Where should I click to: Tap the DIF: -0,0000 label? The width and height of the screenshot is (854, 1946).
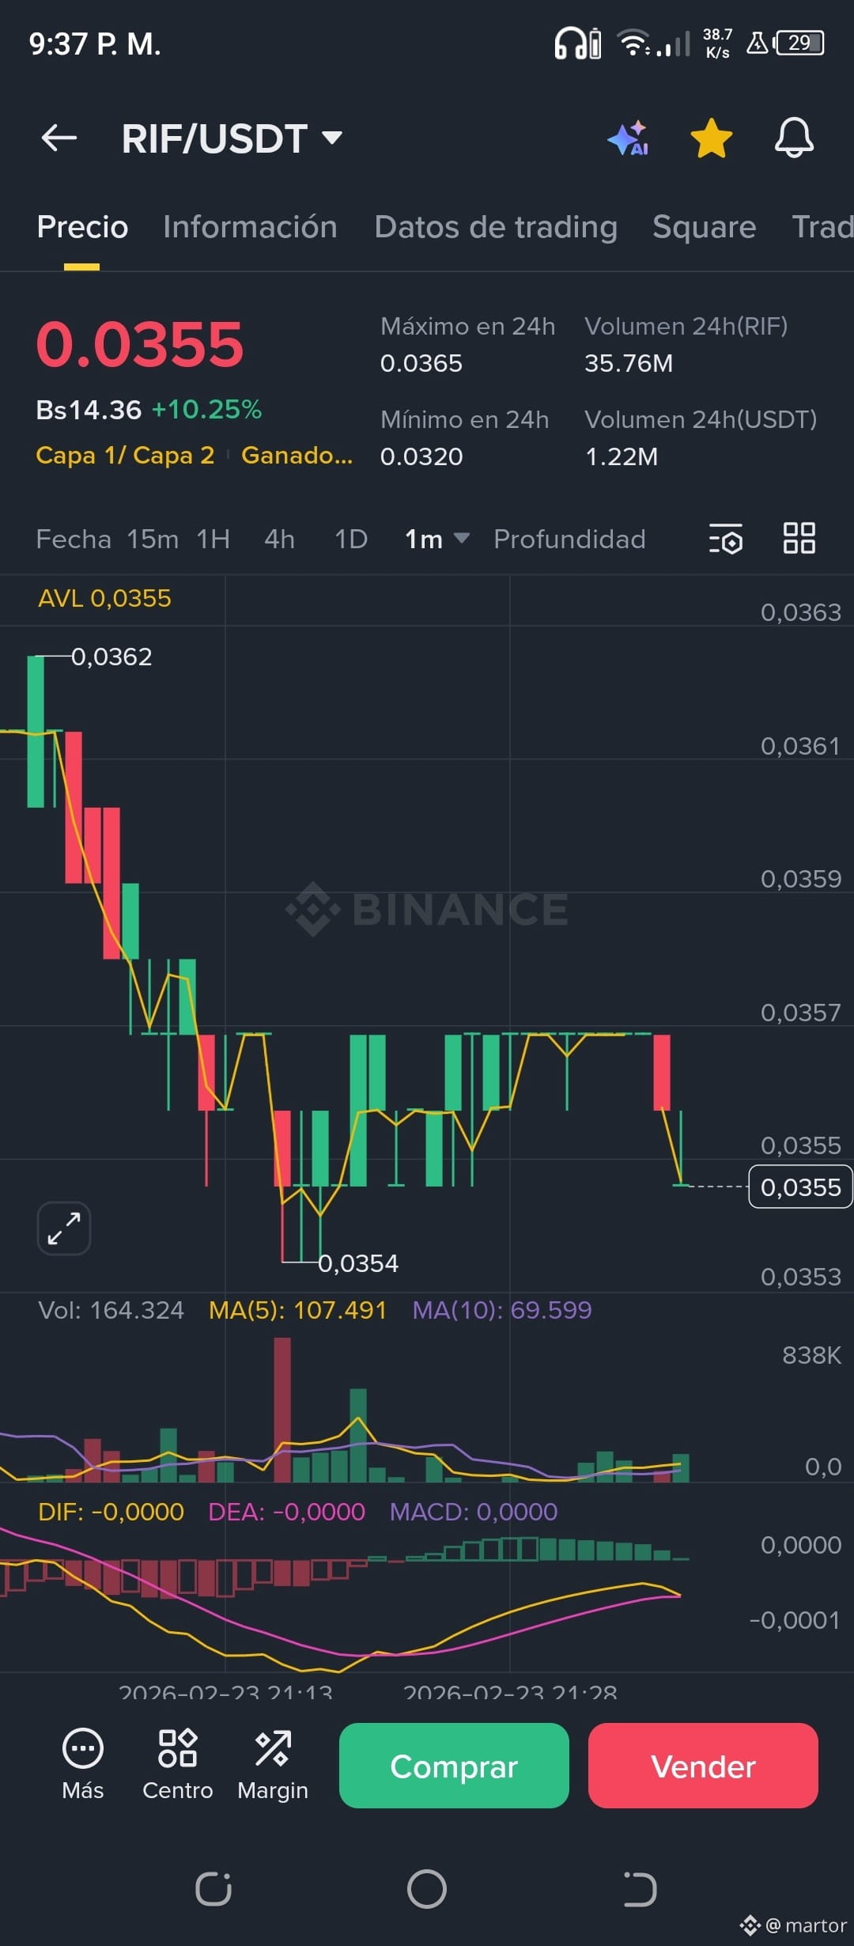pos(111,1512)
